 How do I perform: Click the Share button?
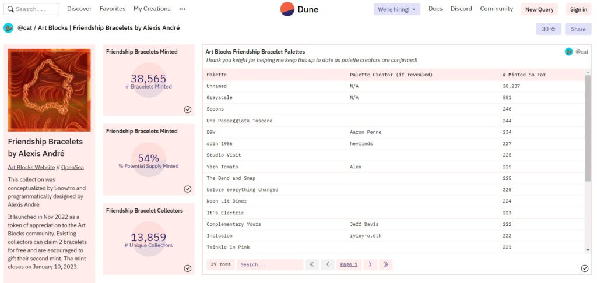578,29
